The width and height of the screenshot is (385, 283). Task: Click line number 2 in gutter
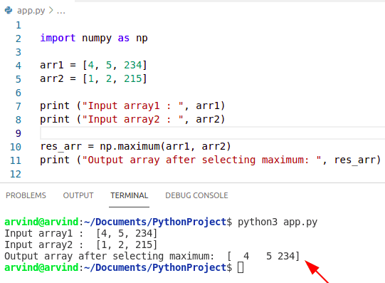(x=19, y=38)
